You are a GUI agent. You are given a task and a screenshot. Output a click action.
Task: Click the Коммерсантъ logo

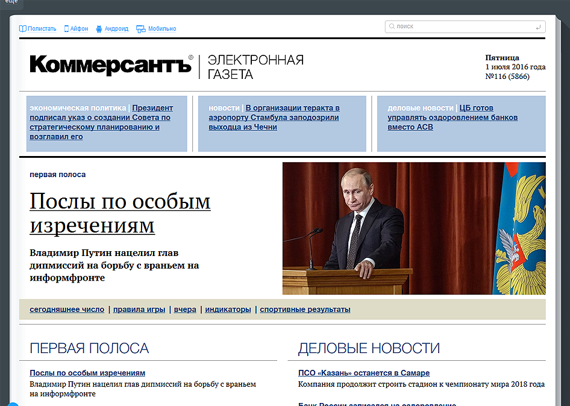(111, 64)
